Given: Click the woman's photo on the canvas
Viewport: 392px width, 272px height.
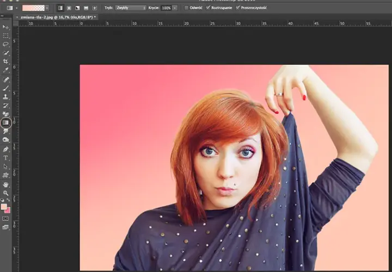Looking at the screenshot, I should coord(234,168).
